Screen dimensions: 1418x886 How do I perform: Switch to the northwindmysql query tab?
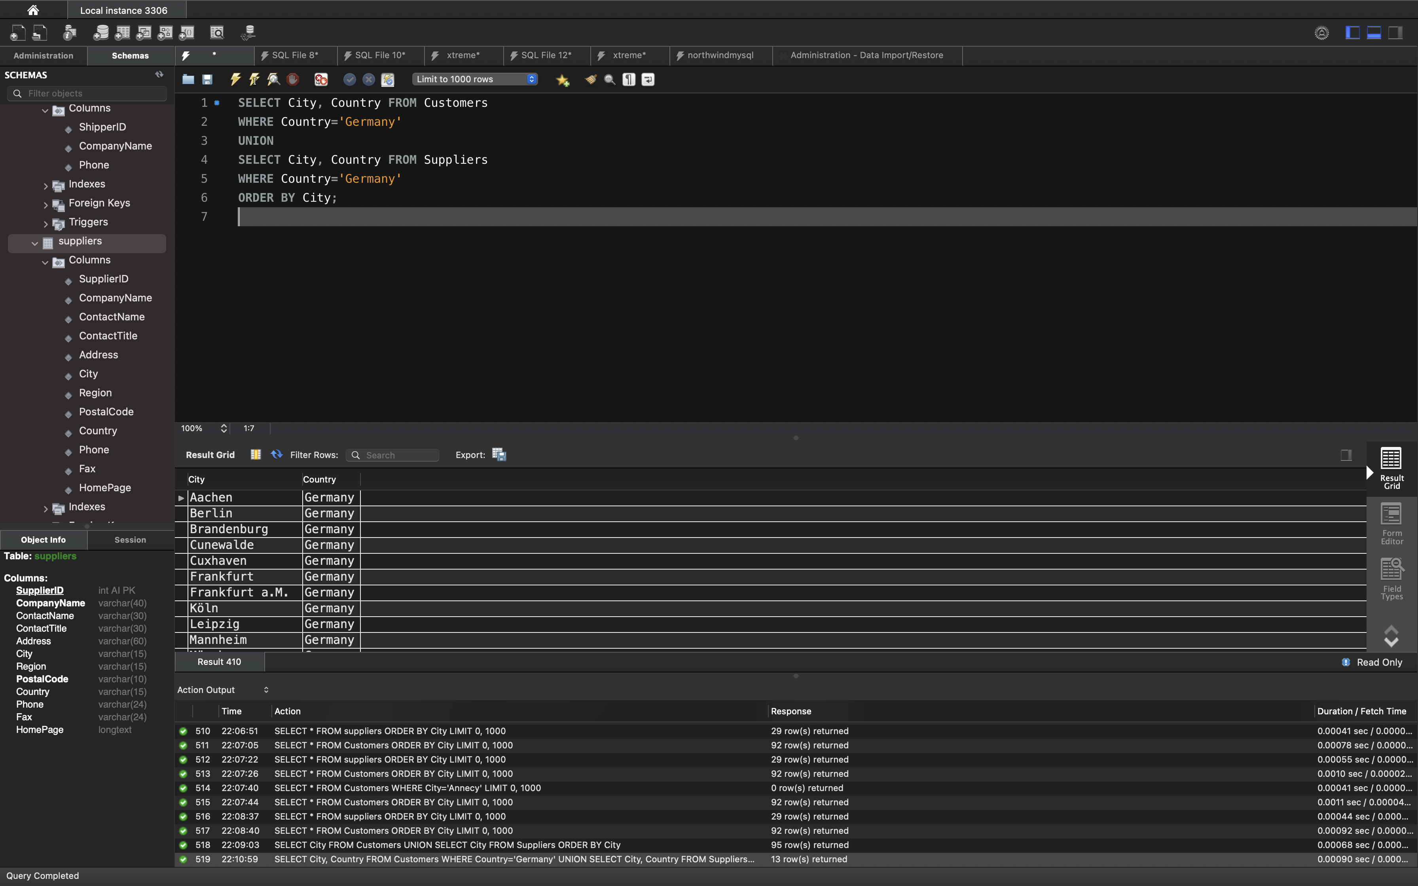[720, 55]
